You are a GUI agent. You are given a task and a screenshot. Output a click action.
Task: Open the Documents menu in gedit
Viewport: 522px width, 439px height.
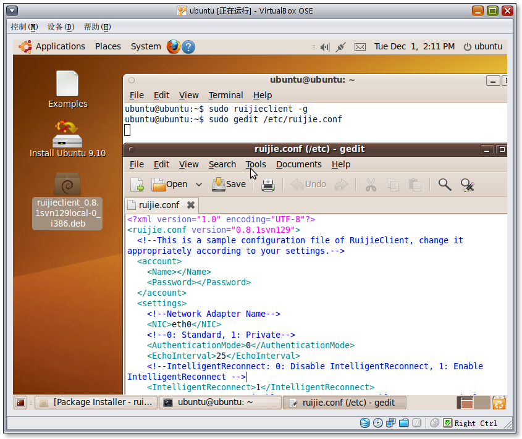pos(299,164)
